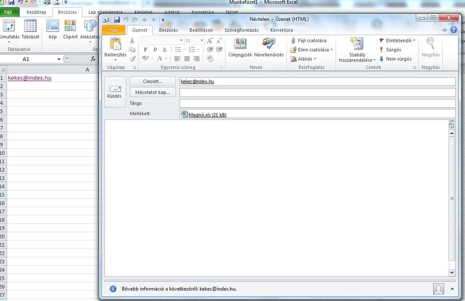Open the font color dropdown arrow
The width and height of the screenshot is (465, 301).
pos(166,59)
